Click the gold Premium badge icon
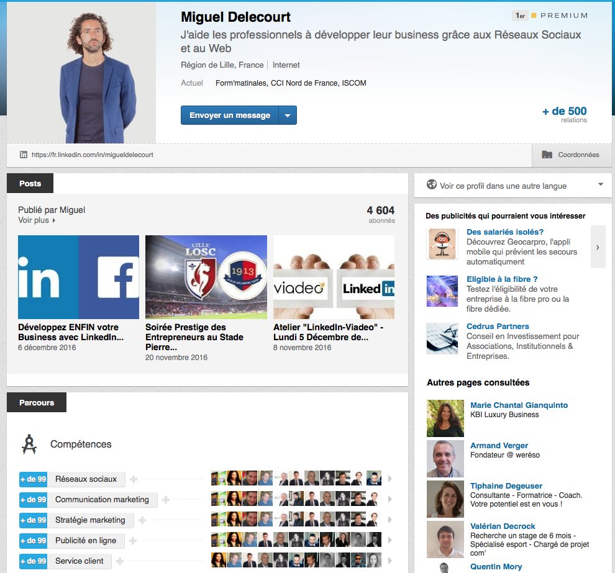The image size is (615, 573). (534, 16)
